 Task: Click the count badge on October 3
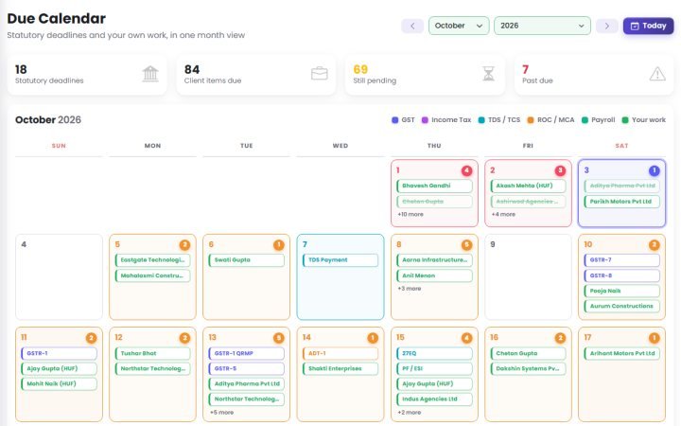655,170
